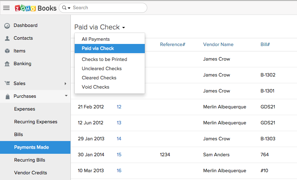Click the Purchases bag icon
Image resolution: width=297 pixels, height=180 pixels.
point(7,96)
